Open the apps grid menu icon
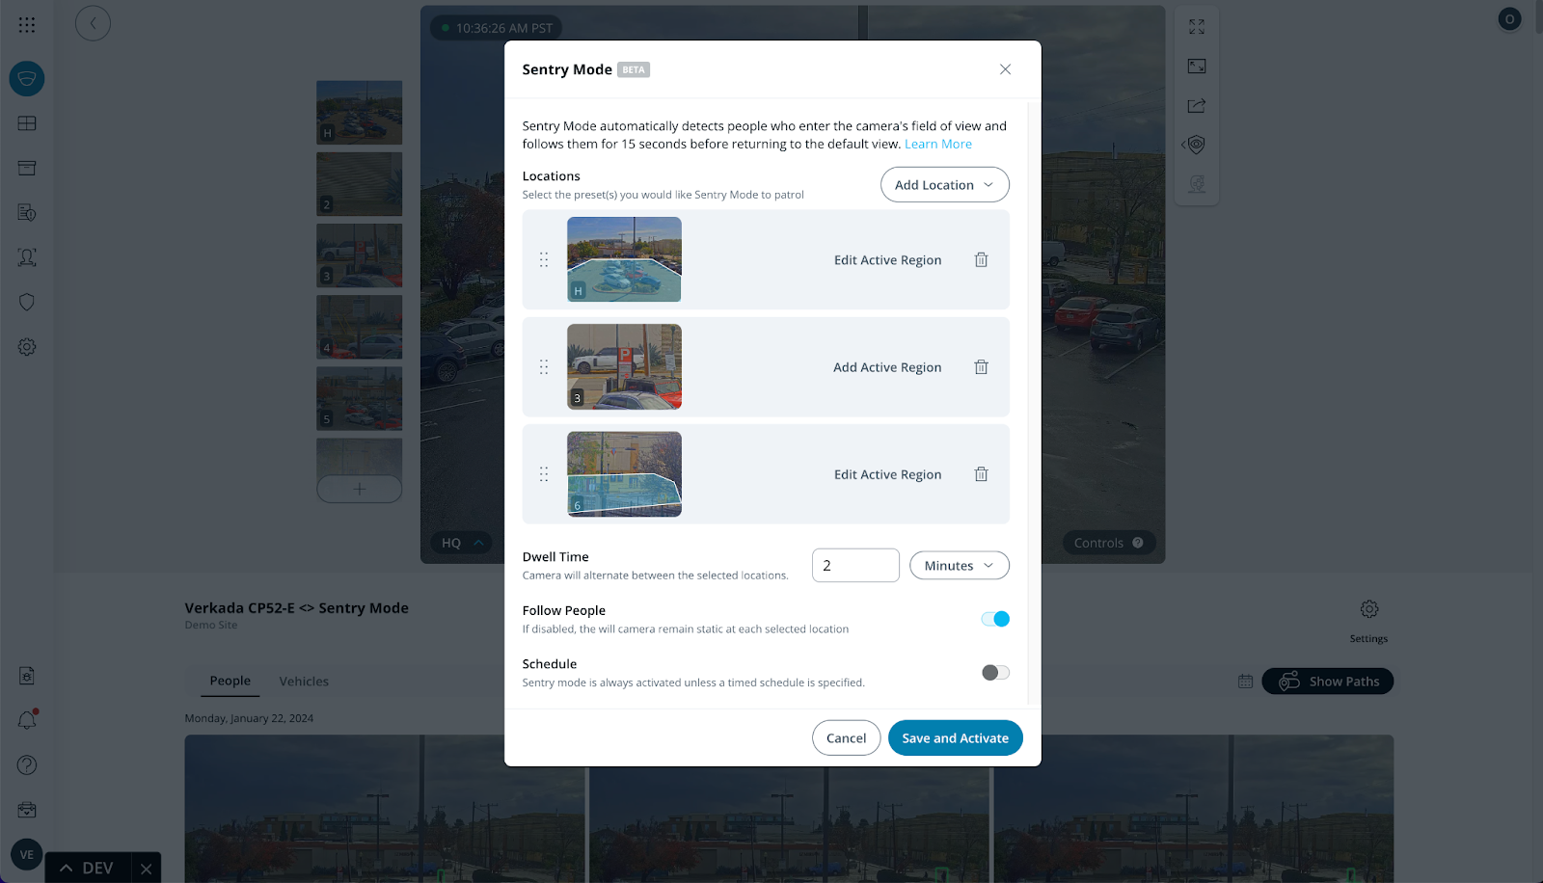This screenshot has width=1543, height=883. pyautogui.click(x=27, y=25)
